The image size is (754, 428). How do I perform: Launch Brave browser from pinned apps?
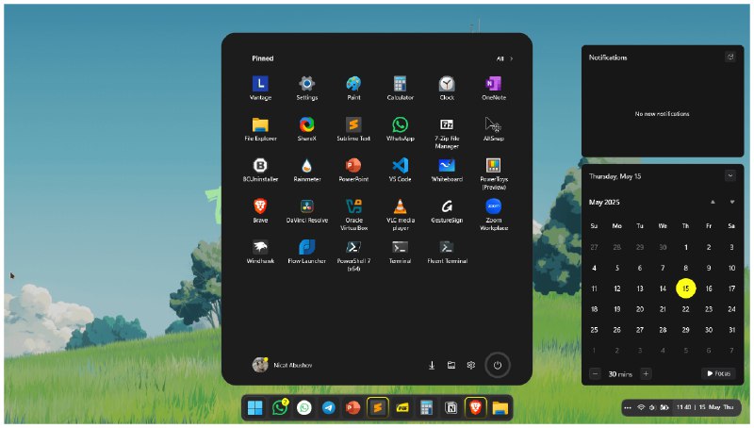coord(260,210)
